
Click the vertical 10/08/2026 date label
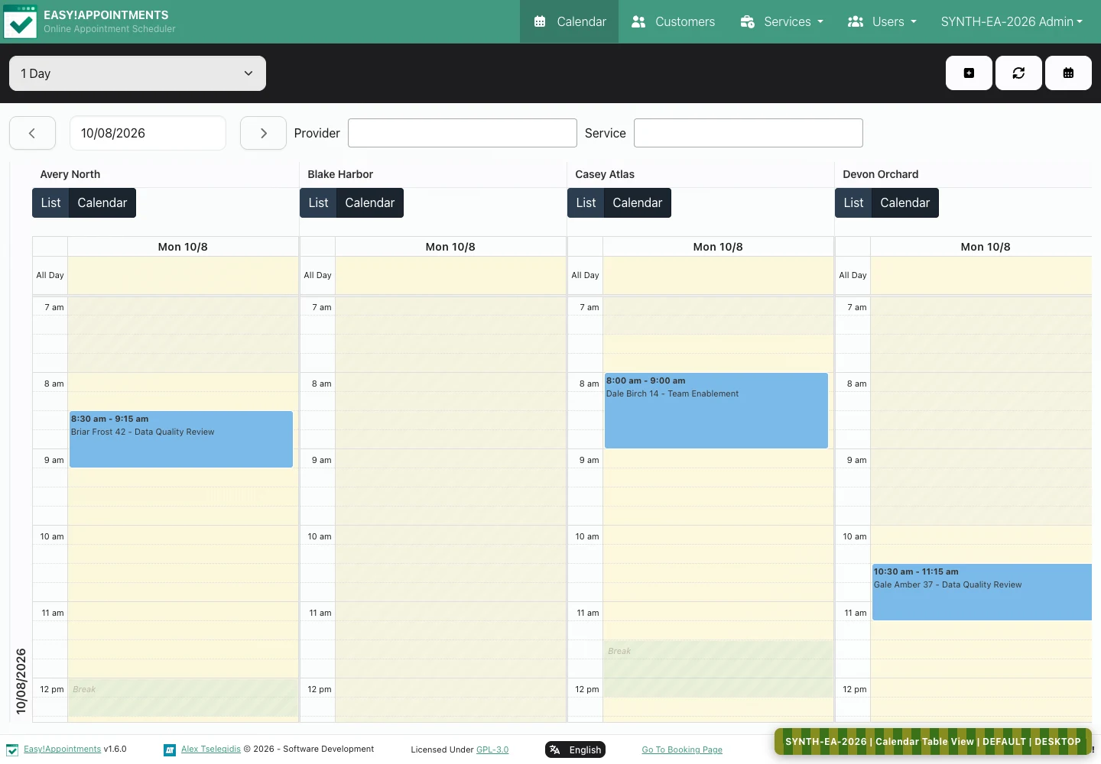coord(21,681)
